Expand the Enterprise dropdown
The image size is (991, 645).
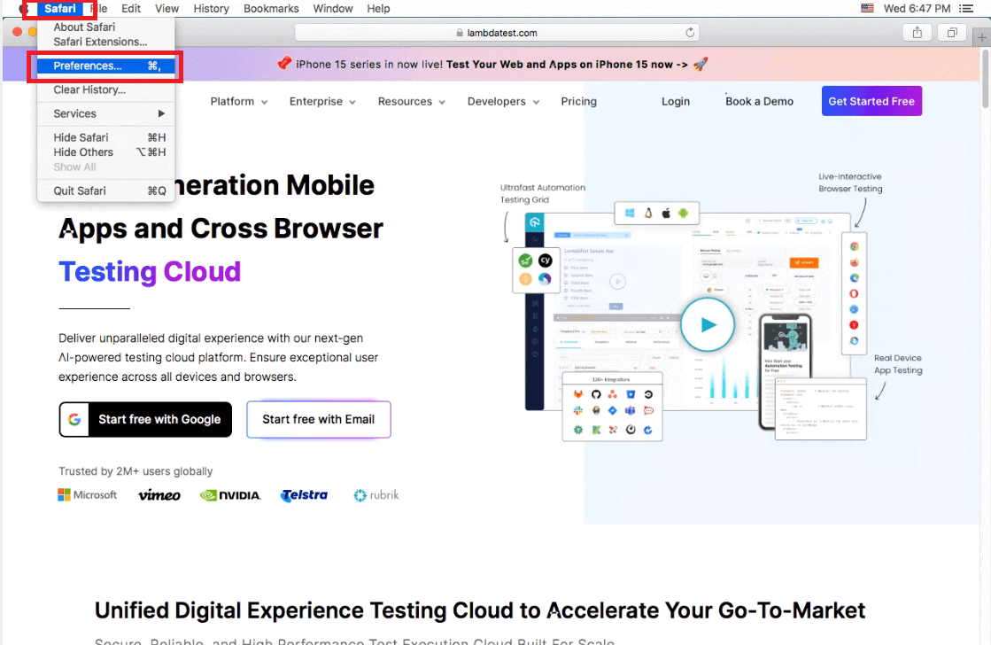322,101
